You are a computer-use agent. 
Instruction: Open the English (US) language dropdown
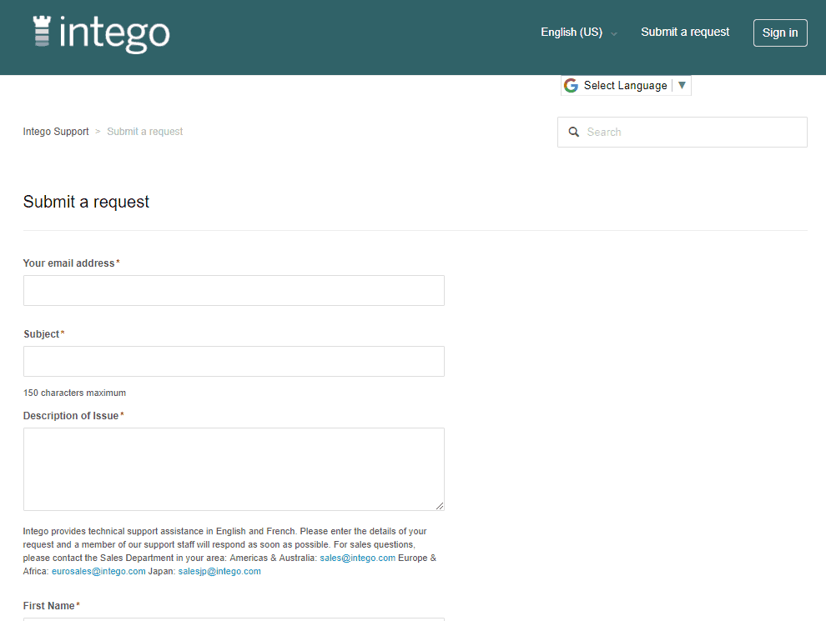pos(578,33)
